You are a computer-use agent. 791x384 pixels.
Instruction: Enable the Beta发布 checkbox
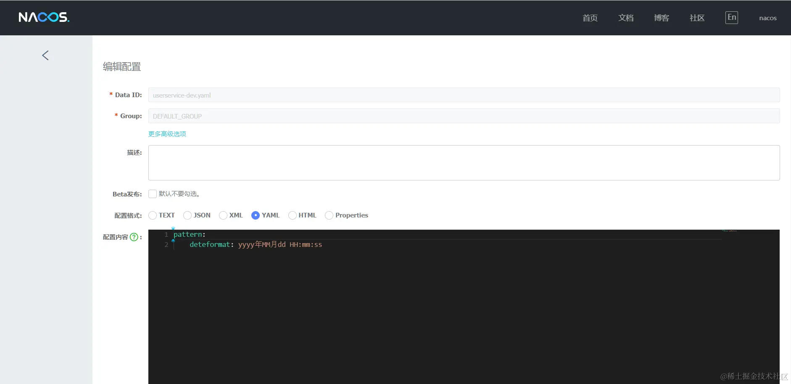click(x=153, y=194)
